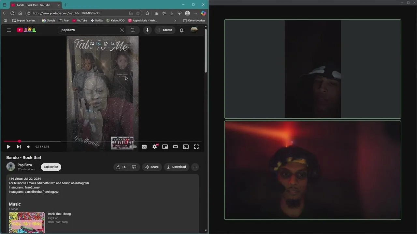Open Rock That Thang song thumbnail

pos(27,223)
